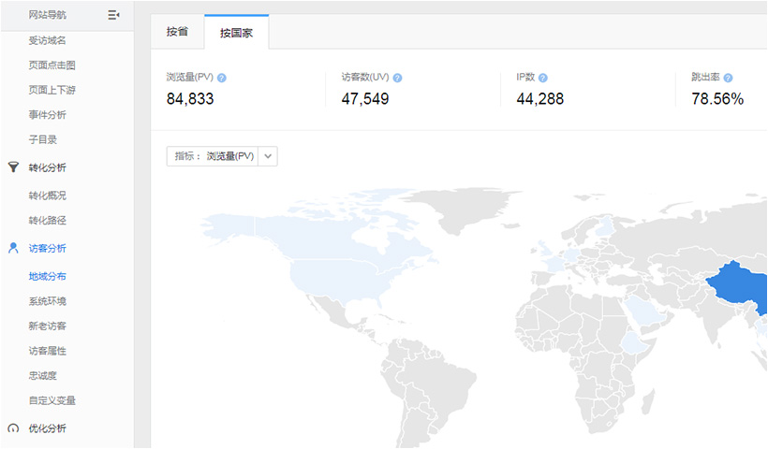Viewport: 768px width, 449px height.
Task: Open the help icon next to 浏览量(PV)
Action: pyautogui.click(x=222, y=78)
